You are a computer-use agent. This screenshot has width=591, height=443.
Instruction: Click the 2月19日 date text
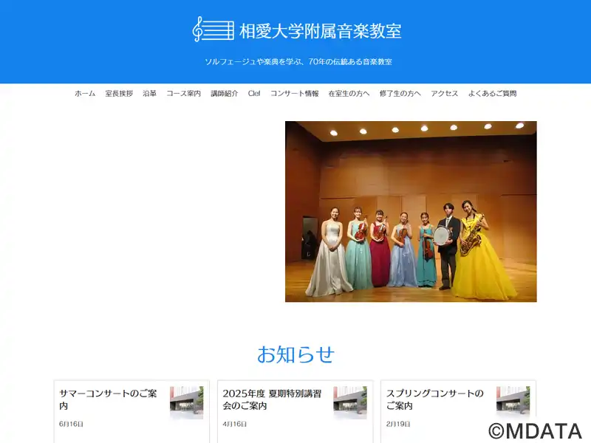pyautogui.click(x=398, y=424)
